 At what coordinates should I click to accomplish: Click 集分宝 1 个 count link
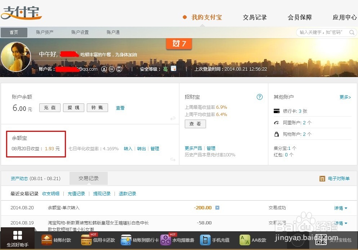[289, 148]
